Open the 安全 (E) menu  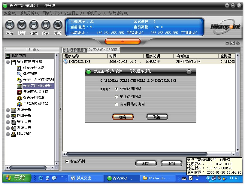click(10, 13)
